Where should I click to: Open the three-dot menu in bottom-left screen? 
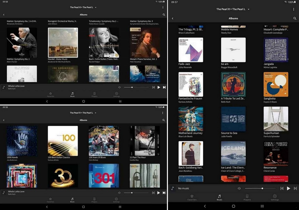[x=163, y=113]
